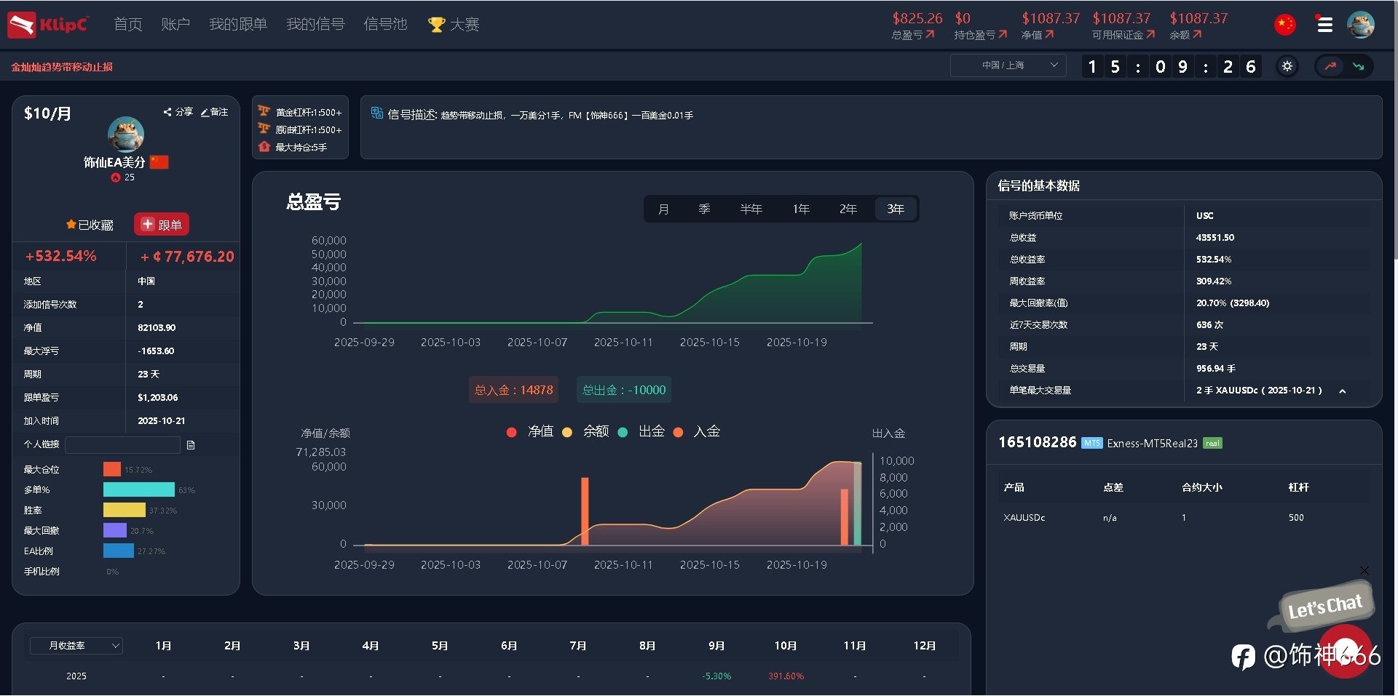This screenshot has width=1398, height=696.
Task: Toggle the favorited star
Action: coord(71,225)
